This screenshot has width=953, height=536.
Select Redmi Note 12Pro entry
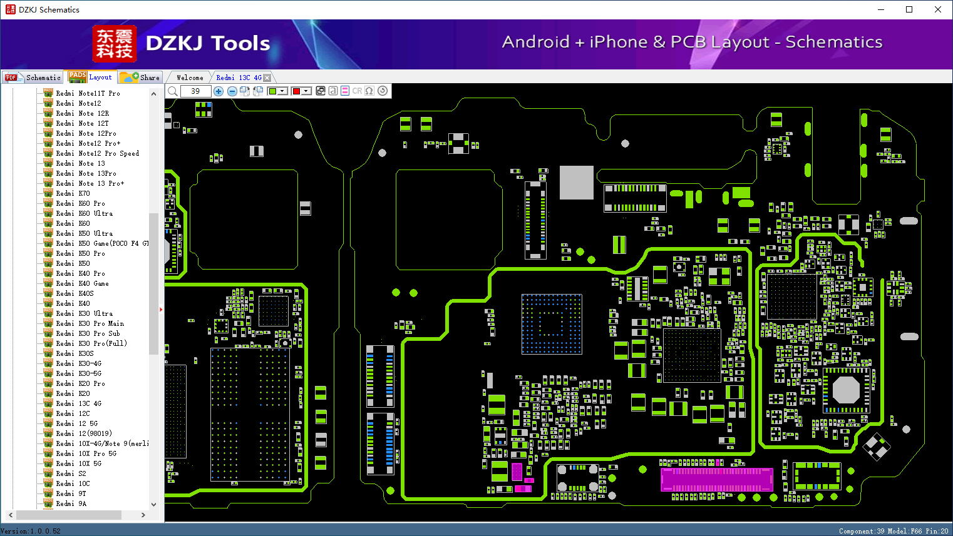pyautogui.click(x=86, y=133)
